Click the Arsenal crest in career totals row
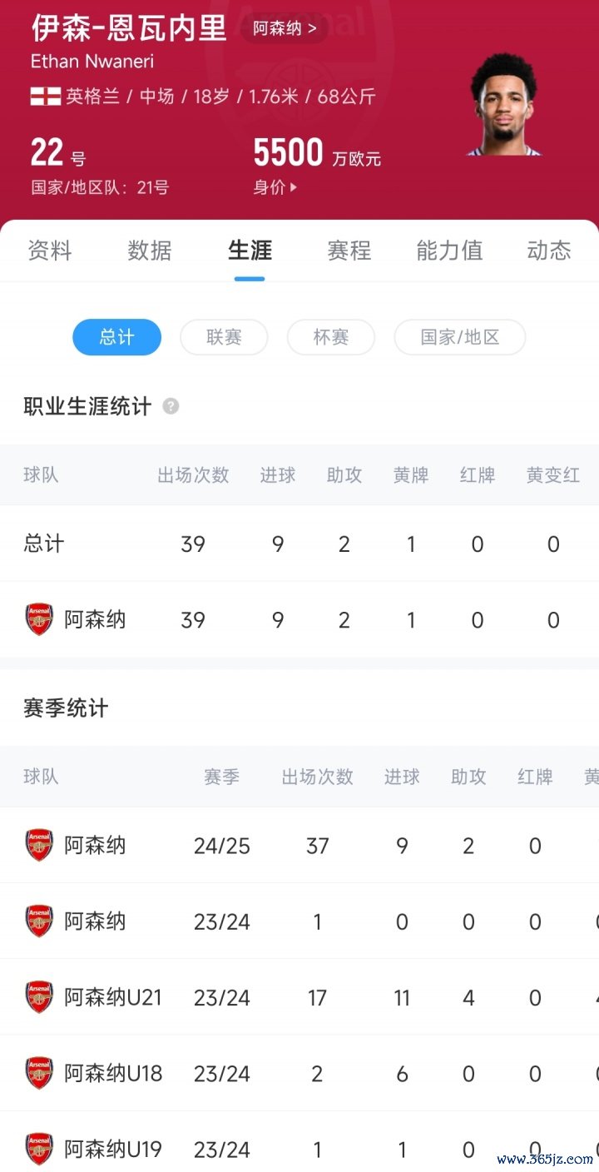 39,619
